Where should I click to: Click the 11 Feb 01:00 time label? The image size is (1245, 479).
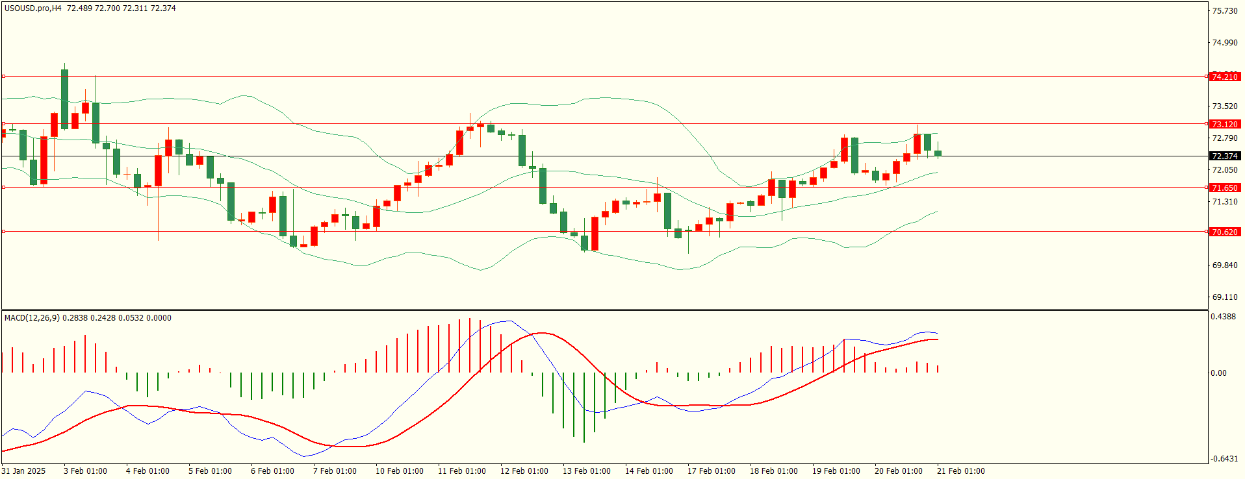pos(462,471)
